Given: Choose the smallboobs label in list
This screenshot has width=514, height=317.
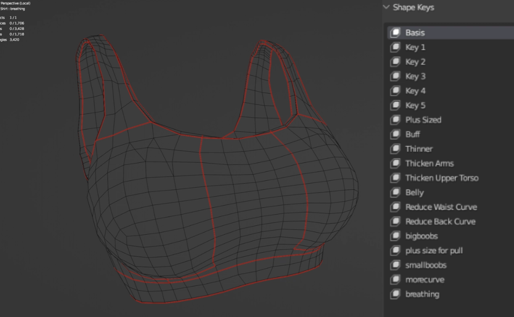Looking at the screenshot, I should [x=426, y=265].
